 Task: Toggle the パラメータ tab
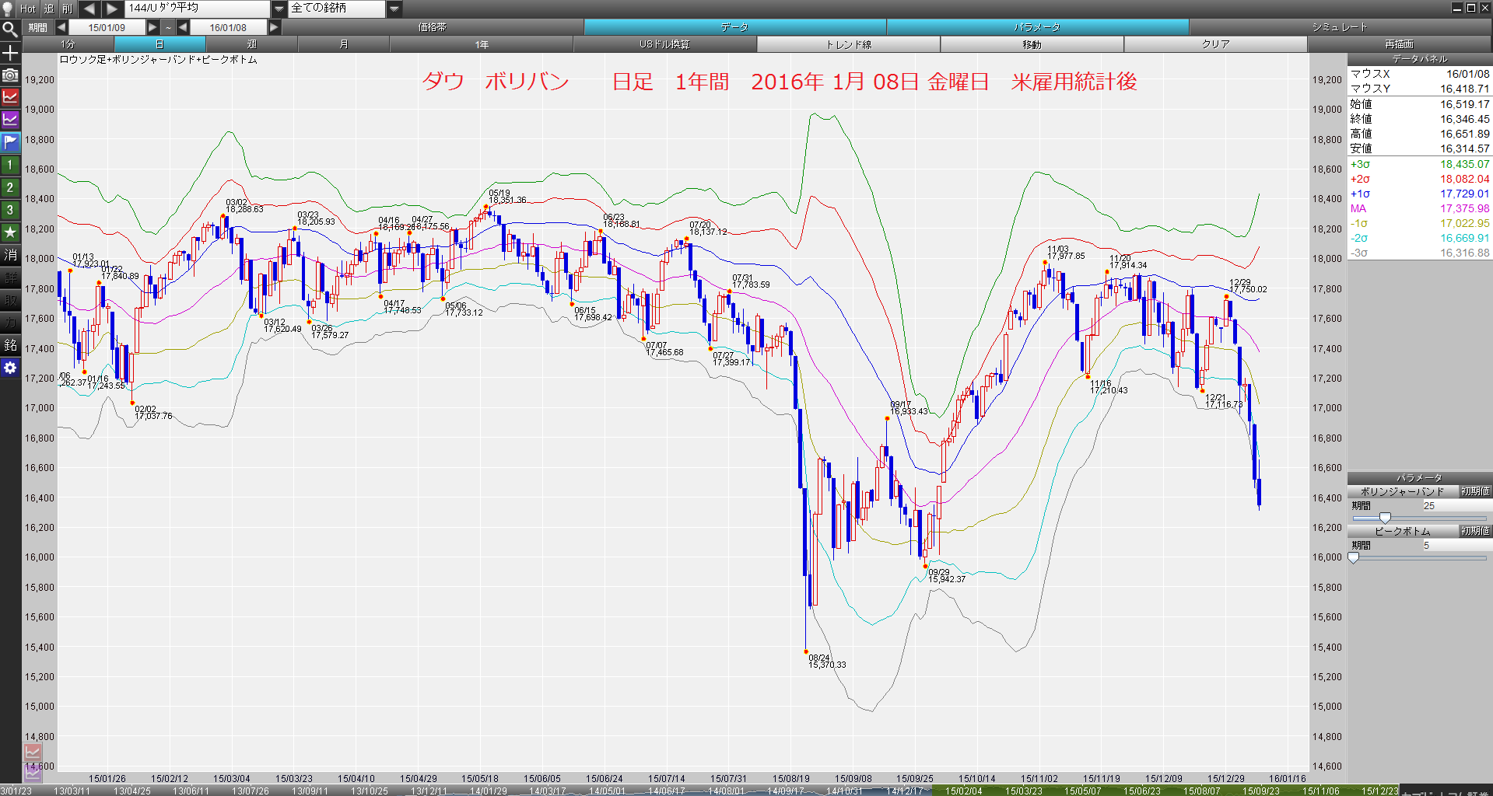tap(1037, 27)
